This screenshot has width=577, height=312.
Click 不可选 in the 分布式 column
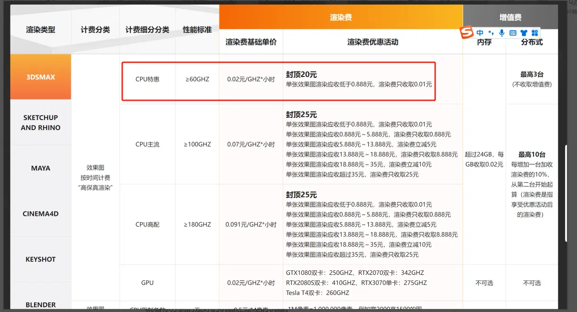point(532,283)
